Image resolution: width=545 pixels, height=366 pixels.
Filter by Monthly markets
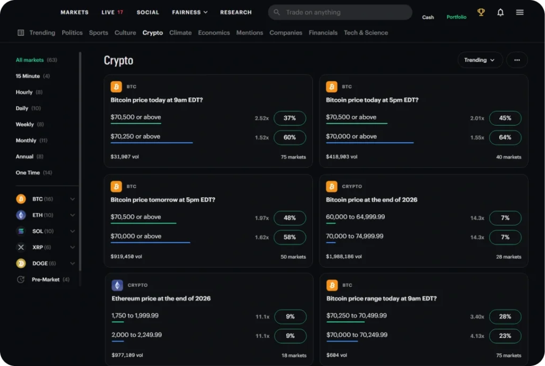(x=31, y=140)
